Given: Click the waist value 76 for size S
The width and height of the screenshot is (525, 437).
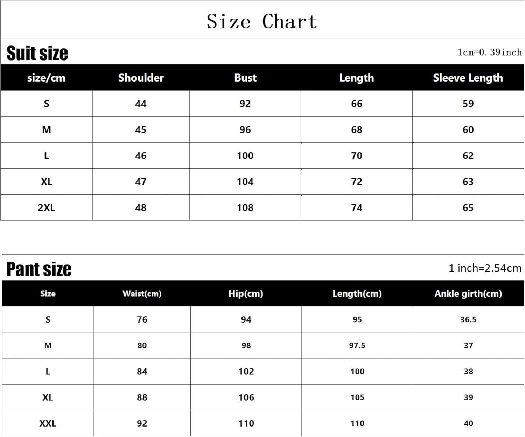Looking at the screenshot, I should coord(142,319).
